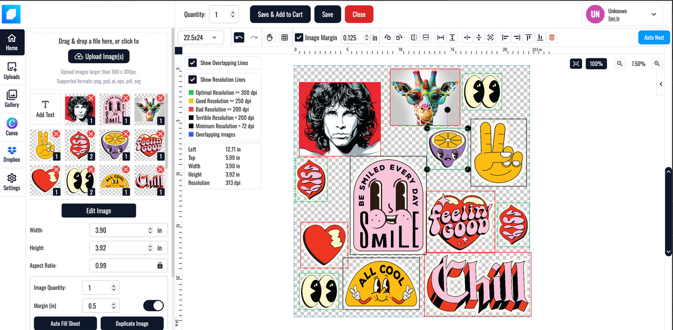Adjust the Width value stepper
This screenshot has height=330, width=673.
(x=149, y=230)
